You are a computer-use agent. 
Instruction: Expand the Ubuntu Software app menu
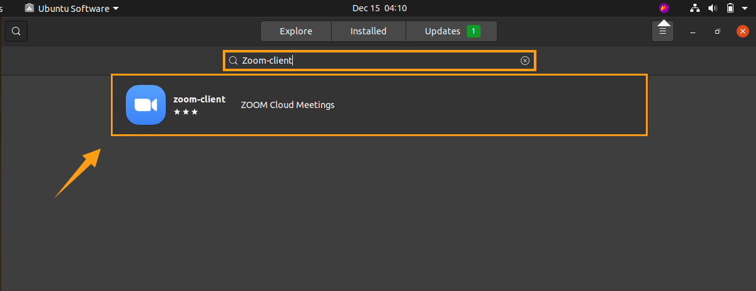(x=72, y=8)
